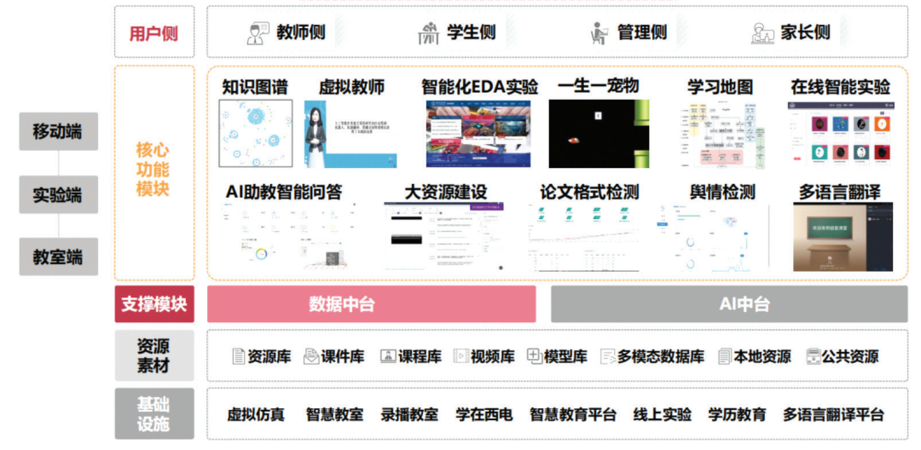Click the pink 数据中台 bar
This screenshot has width=921, height=450.
click(x=371, y=304)
